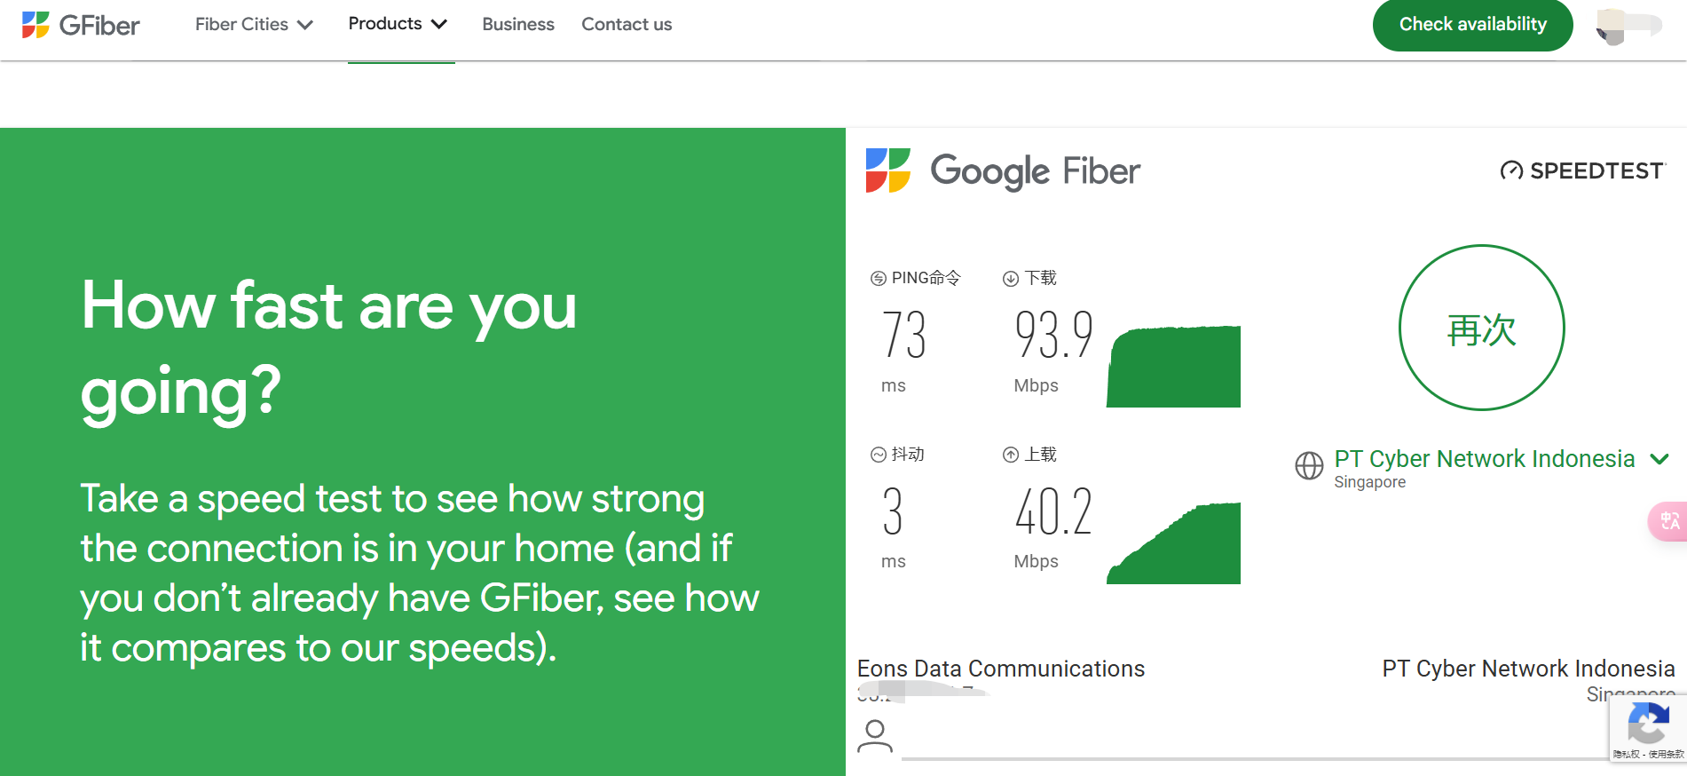Click the user profile icon below the ISP name
The height and width of the screenshot is (776, 1687).
click(875, 736)
